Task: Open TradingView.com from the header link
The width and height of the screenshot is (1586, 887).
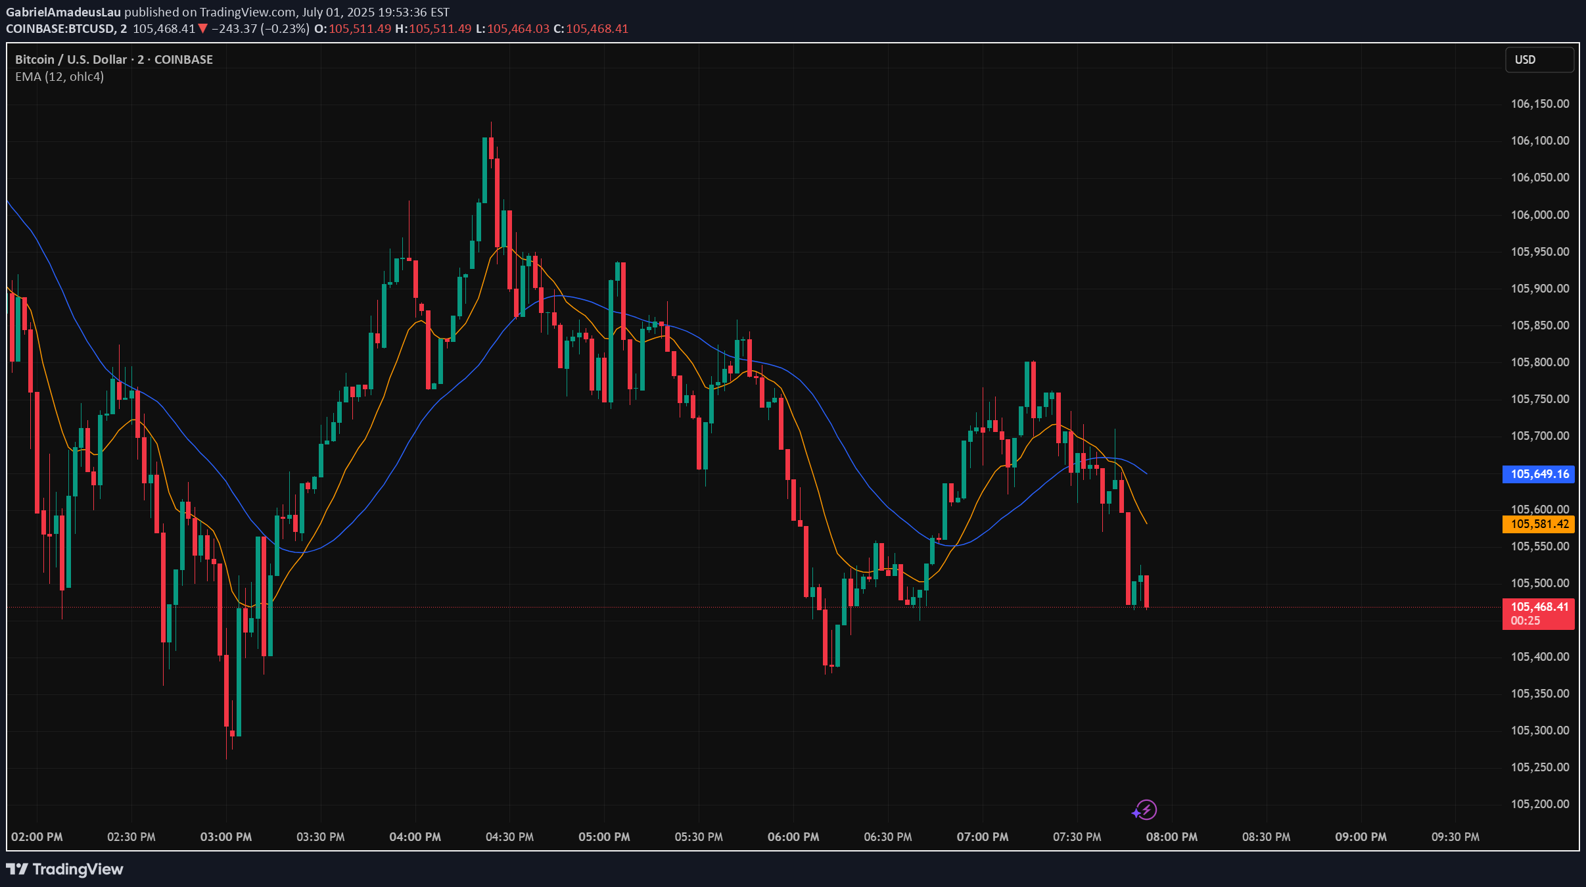Action: (x=245, y=11)
